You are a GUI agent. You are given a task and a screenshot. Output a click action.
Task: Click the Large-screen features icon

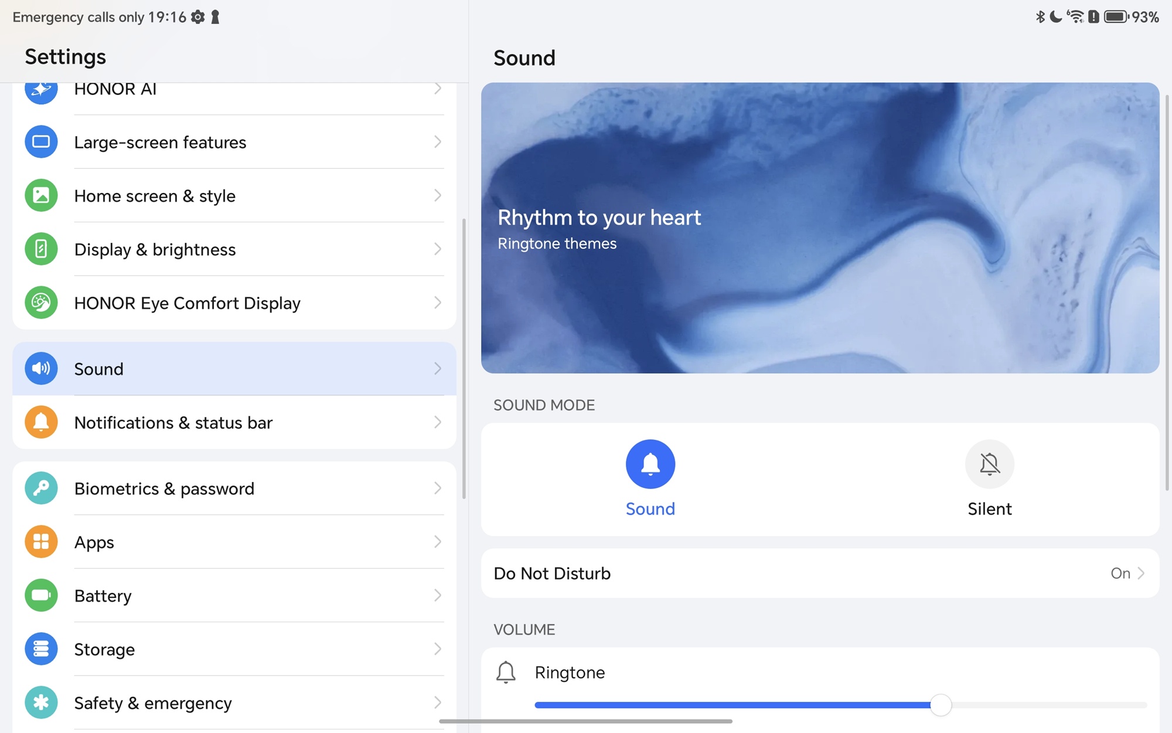[41, 142]
